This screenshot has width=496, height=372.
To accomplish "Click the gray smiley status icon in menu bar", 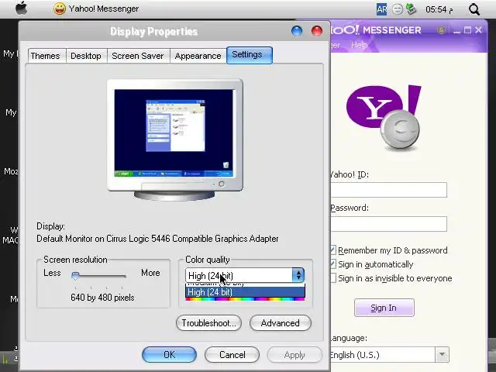I will pyautogui.click(x=398, y=9).
